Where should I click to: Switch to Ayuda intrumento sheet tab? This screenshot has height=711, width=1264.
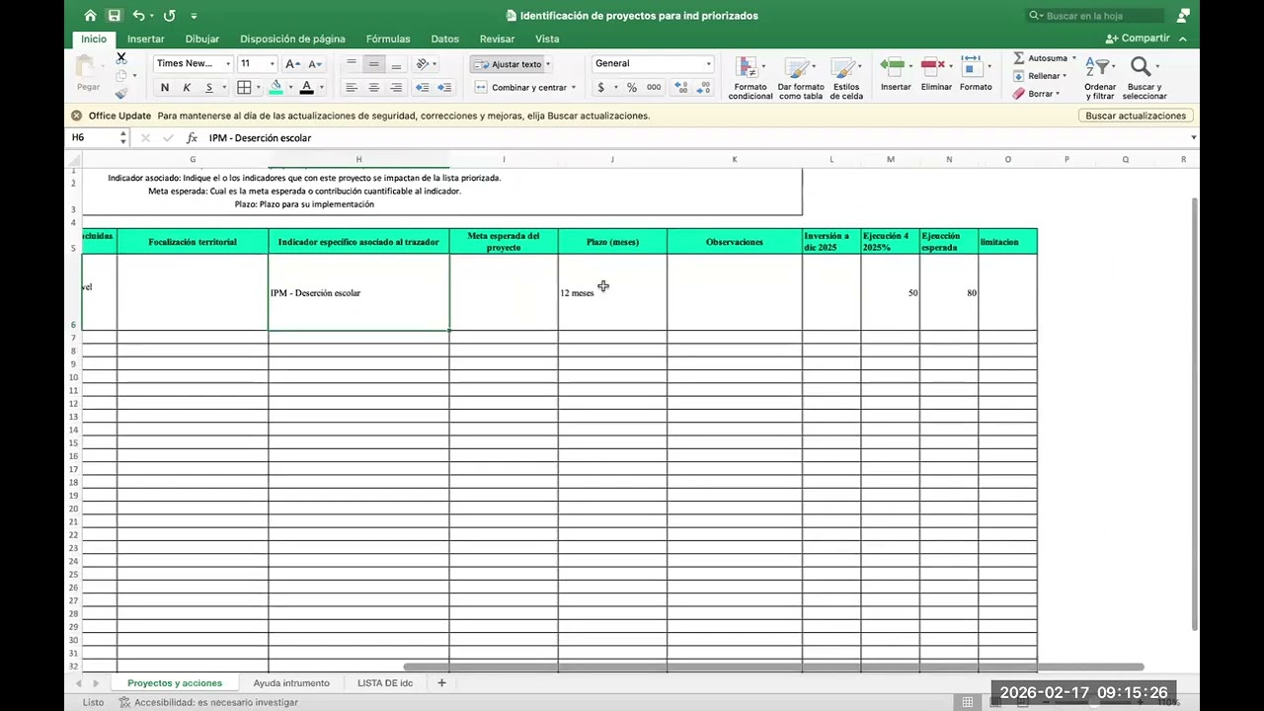coord(291,683)
